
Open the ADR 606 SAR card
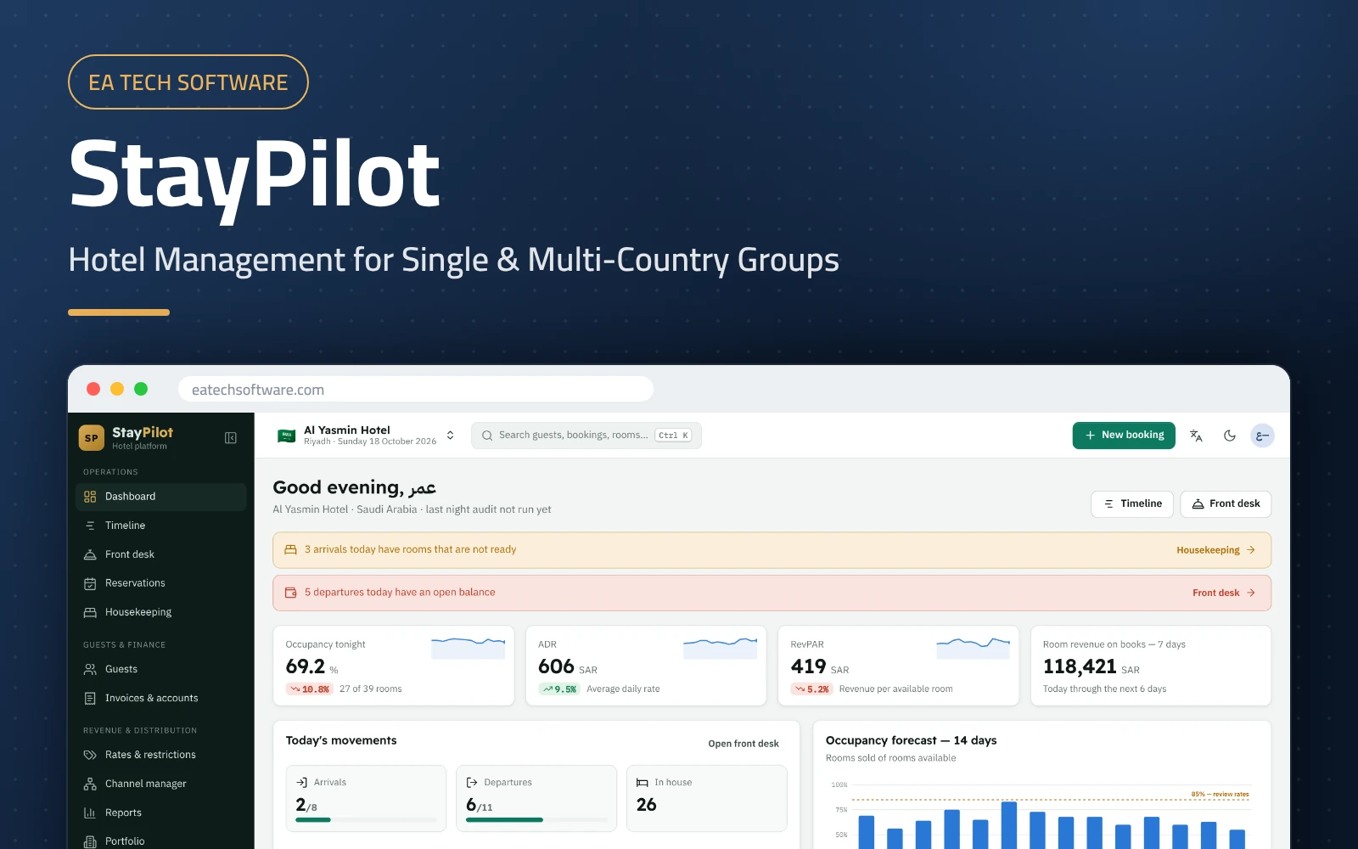pos(646,666)
